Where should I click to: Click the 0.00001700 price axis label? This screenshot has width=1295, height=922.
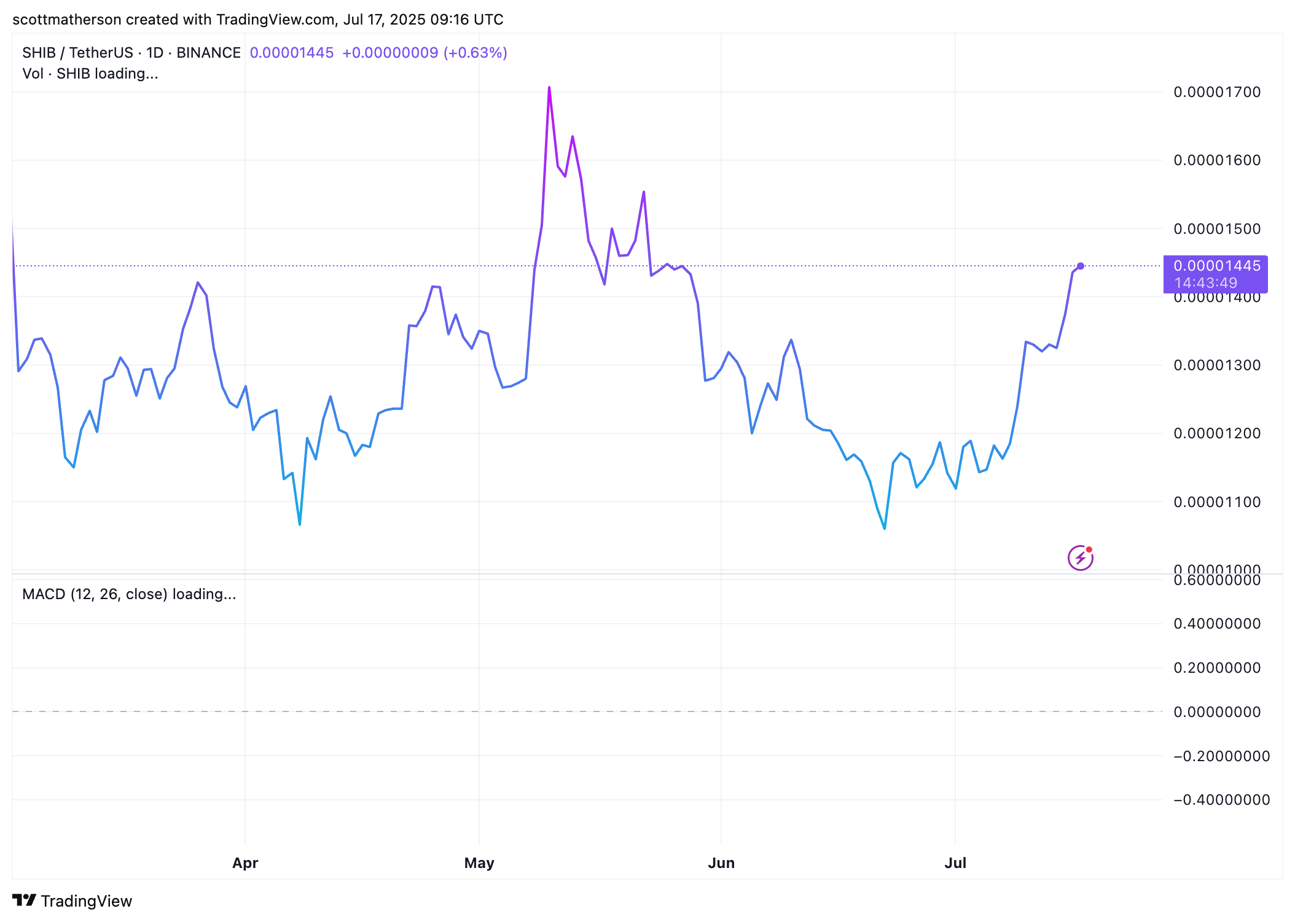click(1217, 92)
